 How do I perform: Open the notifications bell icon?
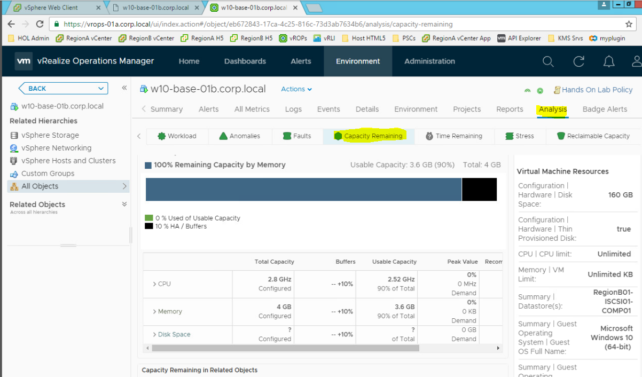pos(609,61)
